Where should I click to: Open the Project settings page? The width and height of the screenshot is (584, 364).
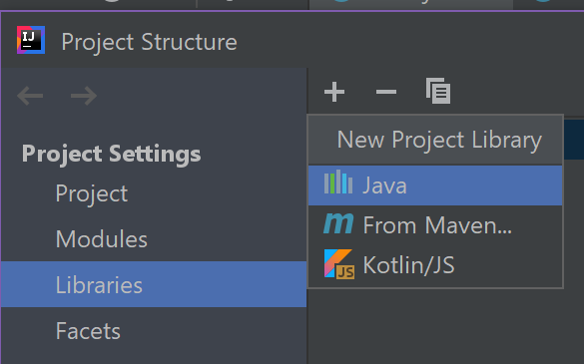[92, 193]
